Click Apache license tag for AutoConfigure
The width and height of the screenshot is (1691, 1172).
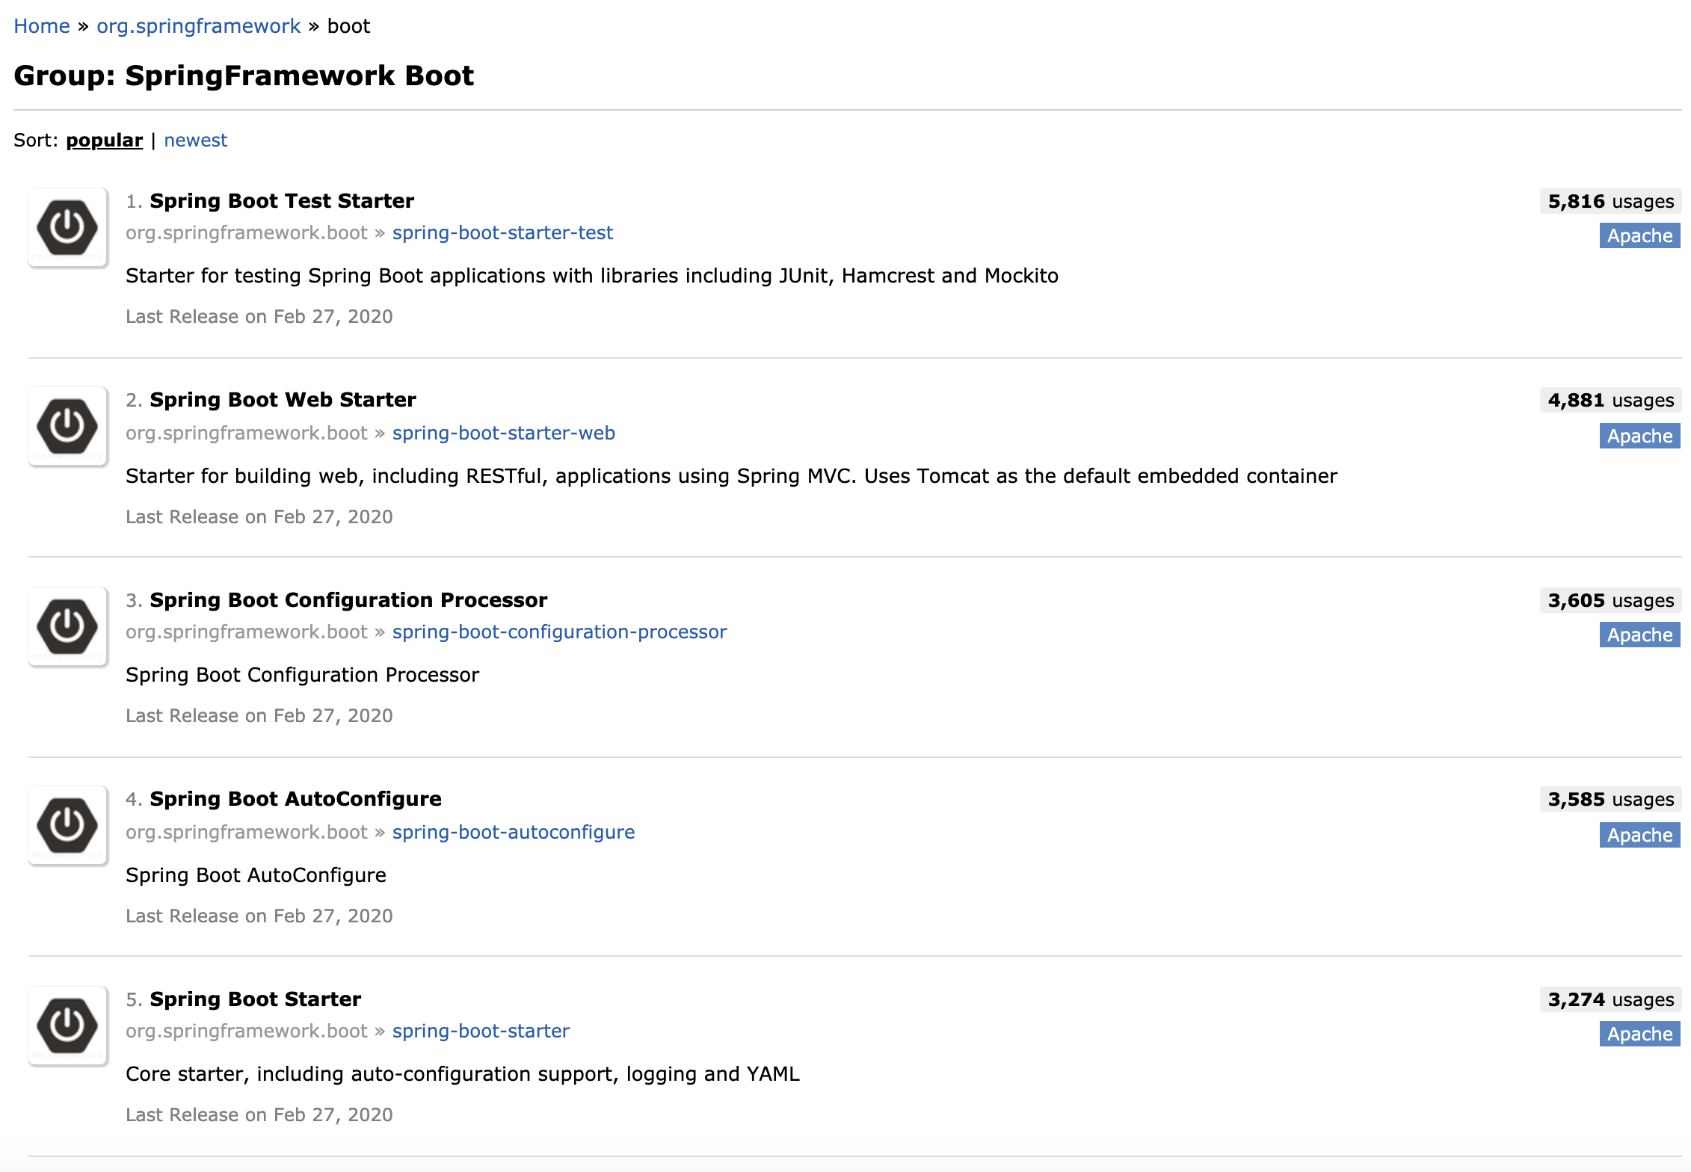pos(1639,836)
